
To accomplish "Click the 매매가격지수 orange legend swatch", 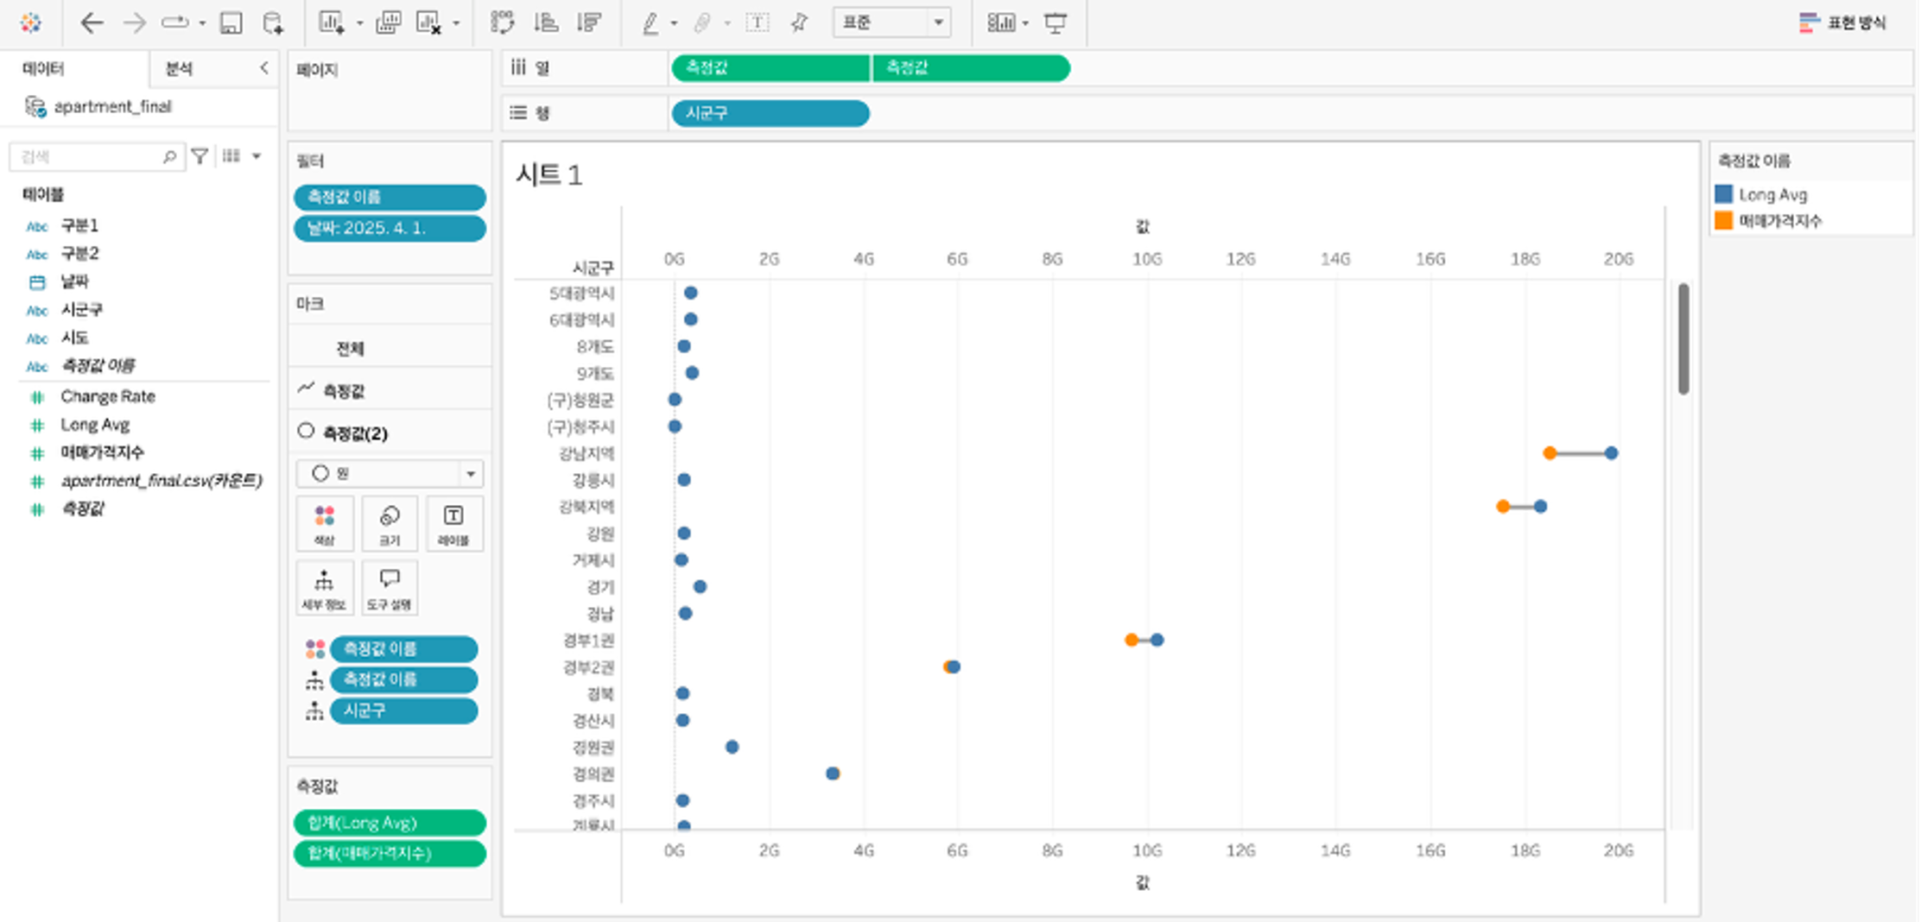I will 1724,220.
